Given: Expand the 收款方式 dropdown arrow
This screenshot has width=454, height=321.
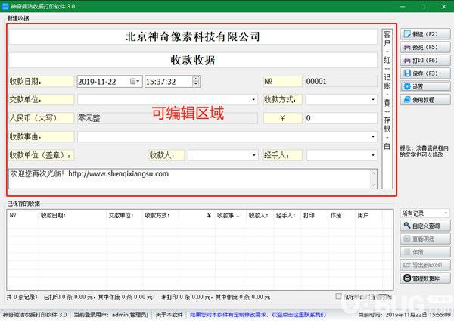Looking at the screenshot, I should point(373,100).
